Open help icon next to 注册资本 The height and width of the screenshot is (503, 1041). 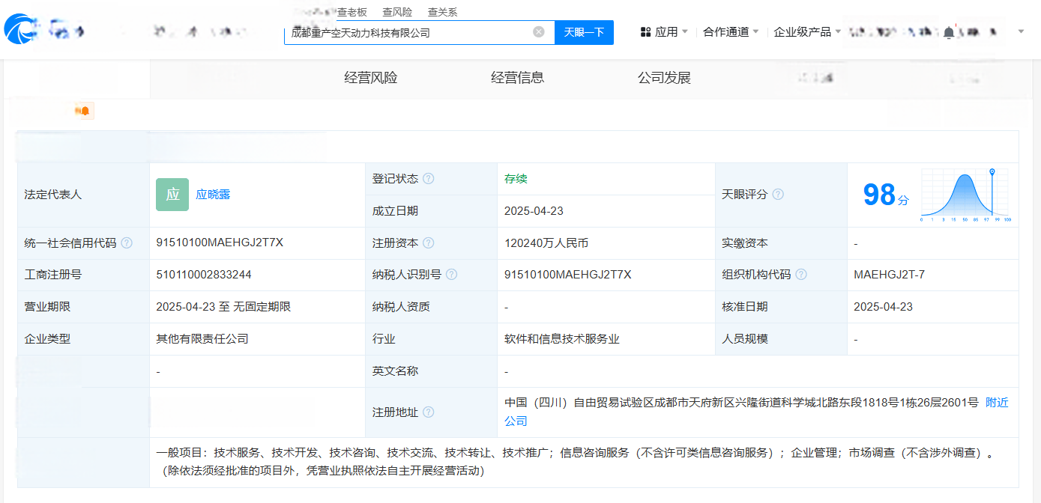(428, 243)
